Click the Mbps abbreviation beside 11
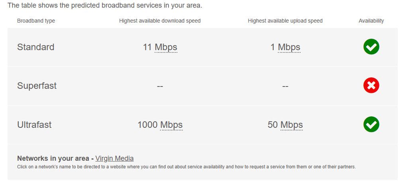408x181 pixels. [166, 47]
